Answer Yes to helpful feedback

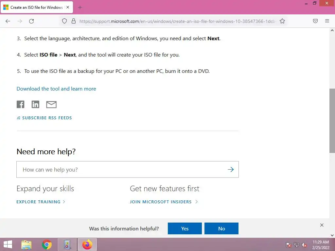(185, 228)
